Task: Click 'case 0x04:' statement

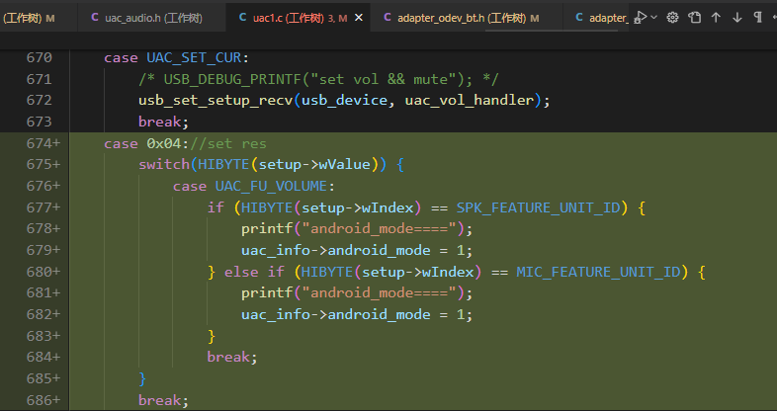Action: pyautogui.click(x=146, y=143)
